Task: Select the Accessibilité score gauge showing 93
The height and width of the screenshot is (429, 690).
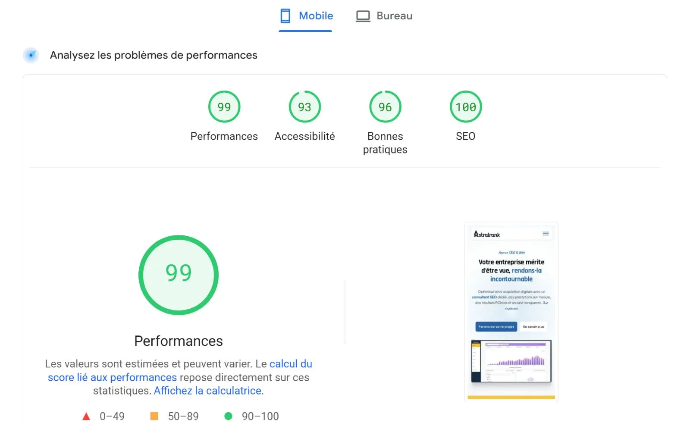Action: click(304, 106)
